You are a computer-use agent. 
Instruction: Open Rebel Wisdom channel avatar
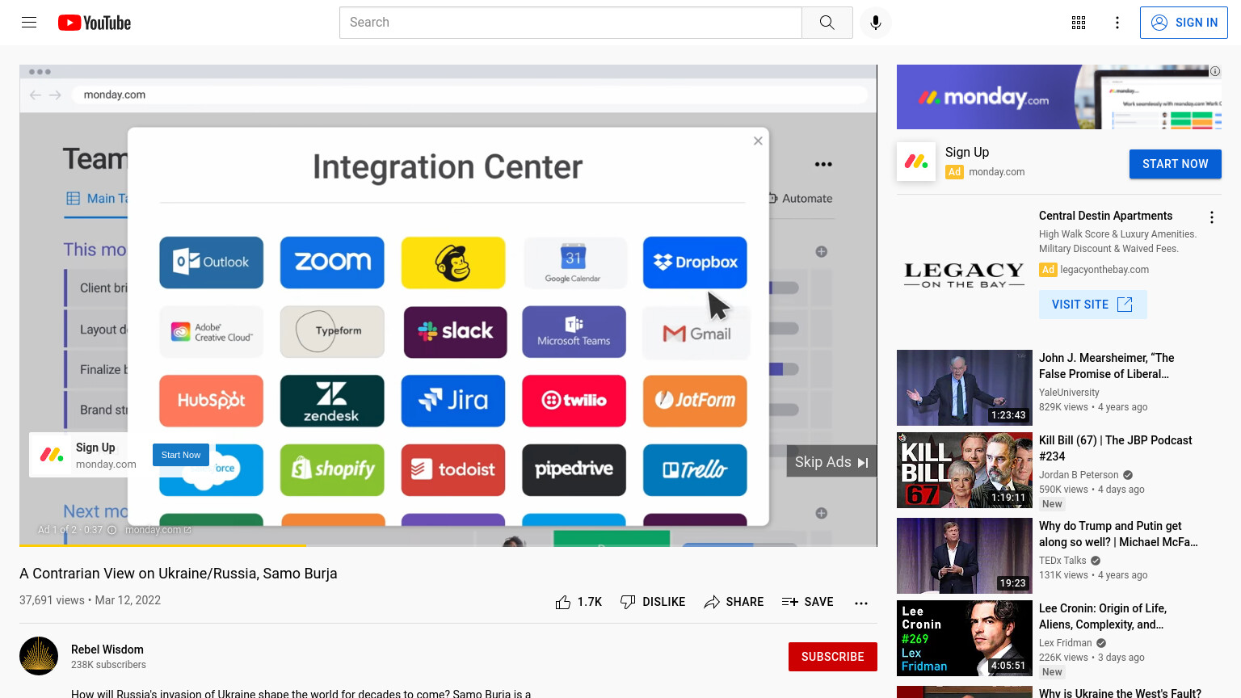coord(39,656)
